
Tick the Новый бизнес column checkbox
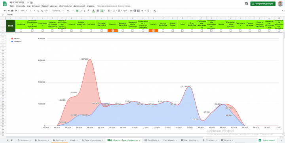tap(173, 31)
